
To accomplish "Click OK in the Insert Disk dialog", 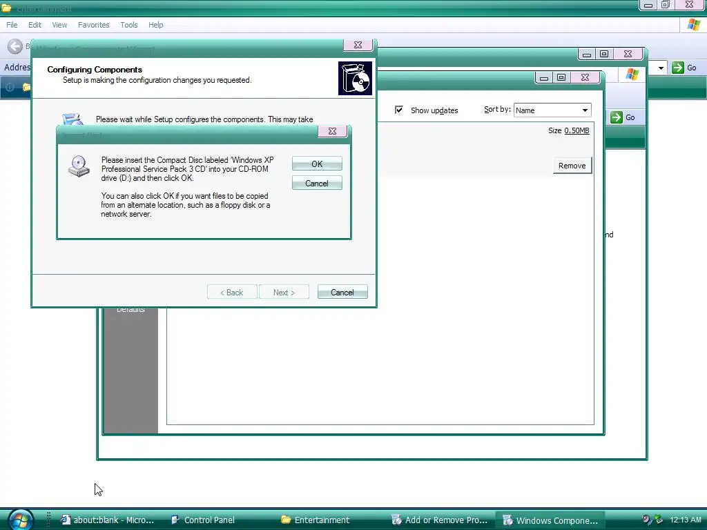I will pyautogui.click(x=317, y=164).
